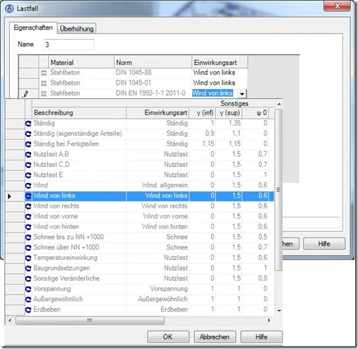This screenshot has height=349, width=358.
Task: Click the Name input field
Action: pyautogui.click(x=69, y=45)
